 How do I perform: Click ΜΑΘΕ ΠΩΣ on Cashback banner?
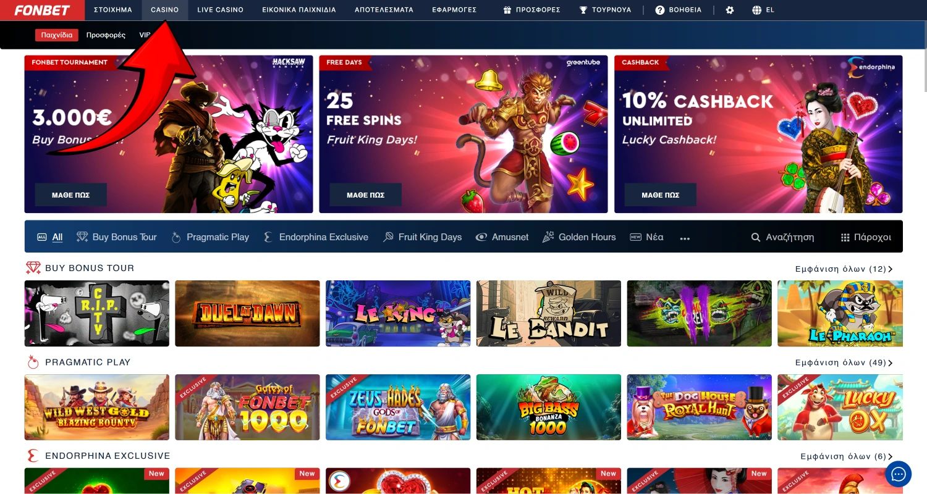pyautogui.click(x=661, y=195)
